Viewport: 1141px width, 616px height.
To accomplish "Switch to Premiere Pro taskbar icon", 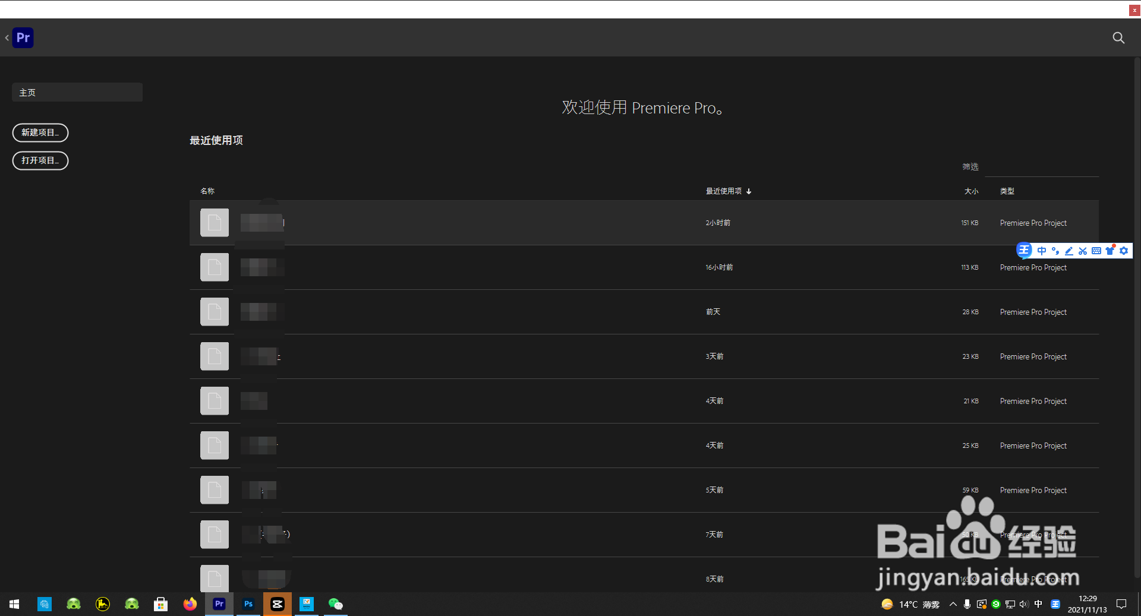I will click(219, 604).
